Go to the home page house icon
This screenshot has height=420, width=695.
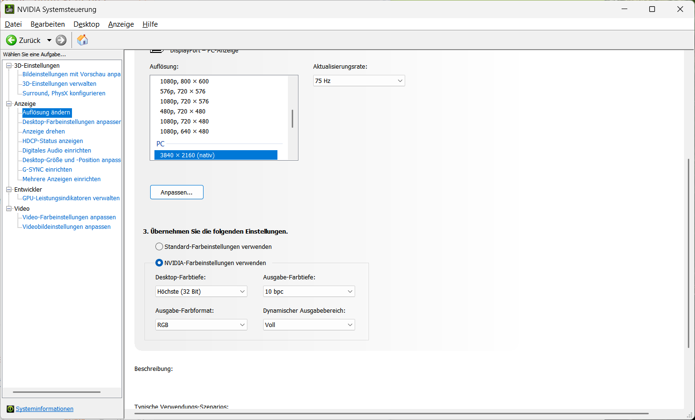pyautogui.click(x=82, y=40)
